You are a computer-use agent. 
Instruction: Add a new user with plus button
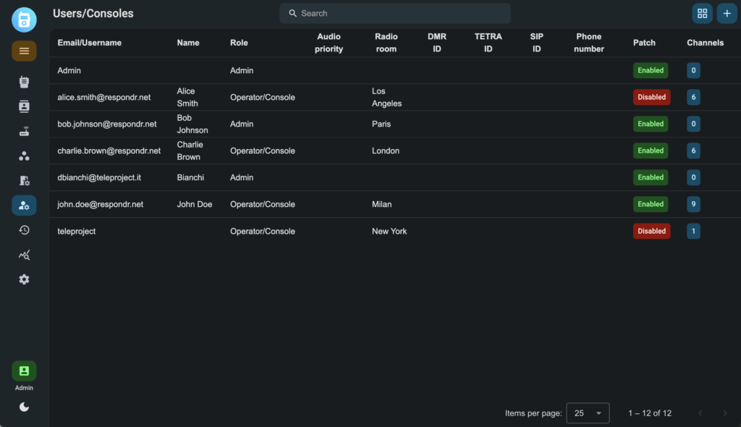pyautogui.click(x=727, y=13)
